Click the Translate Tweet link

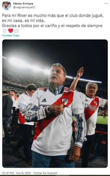coord(10,36)
